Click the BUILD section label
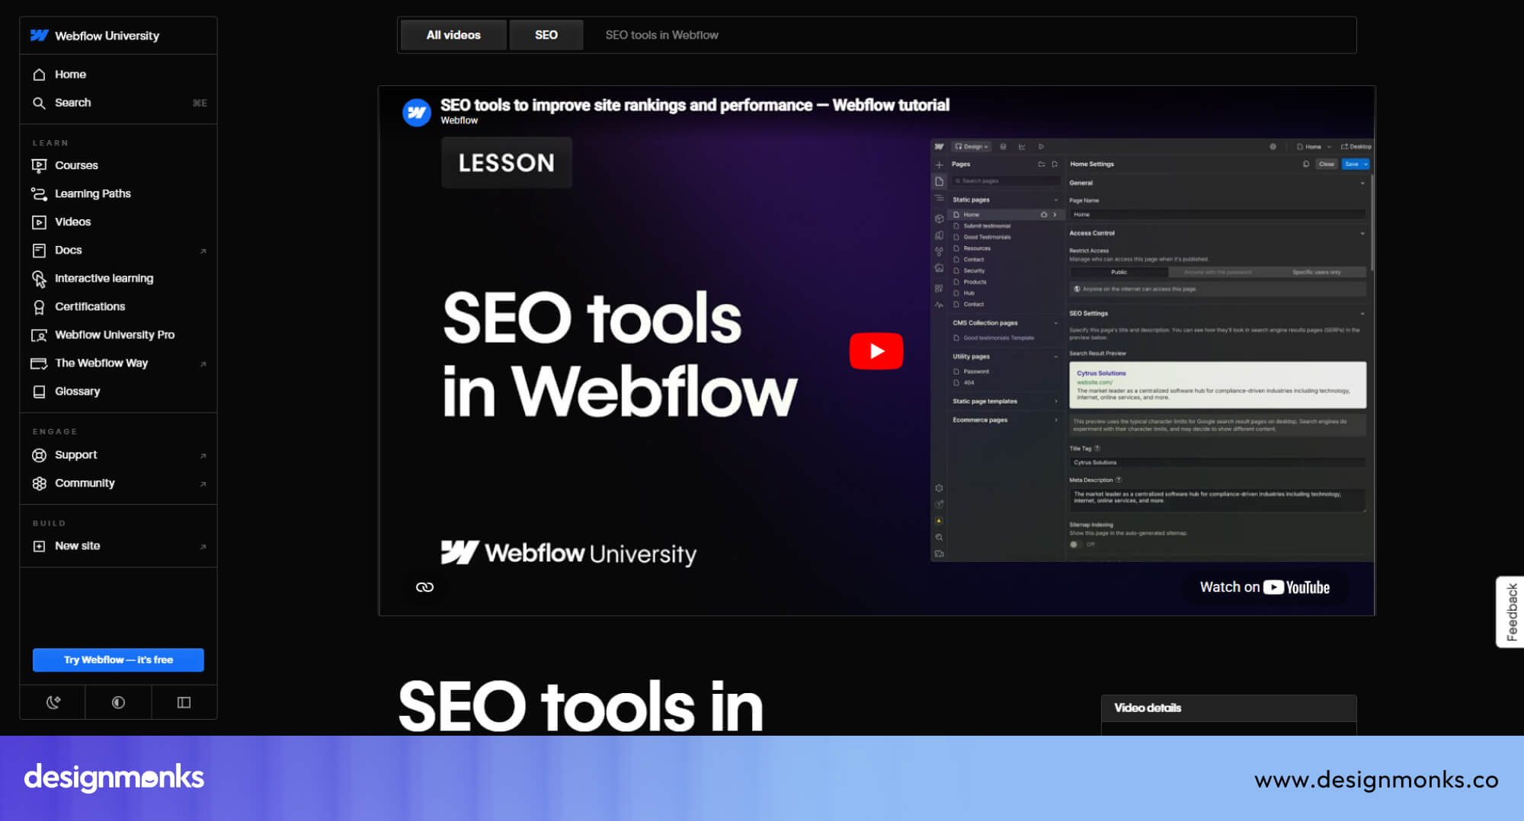This screenshot has width=1524, height=821. point(49,523)
